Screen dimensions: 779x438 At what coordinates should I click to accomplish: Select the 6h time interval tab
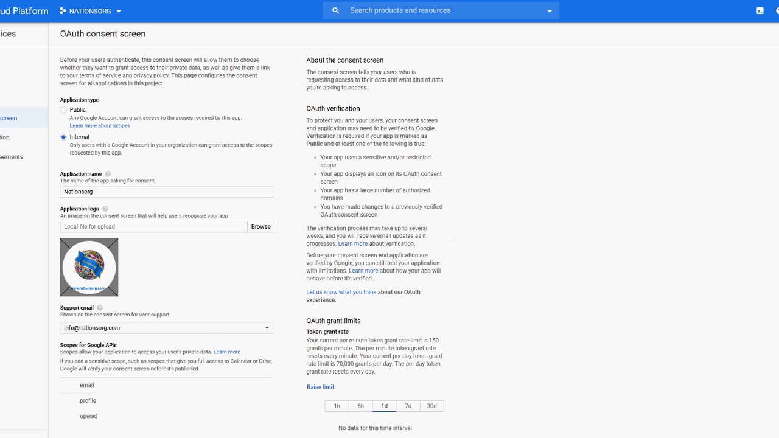pos(360,406)
